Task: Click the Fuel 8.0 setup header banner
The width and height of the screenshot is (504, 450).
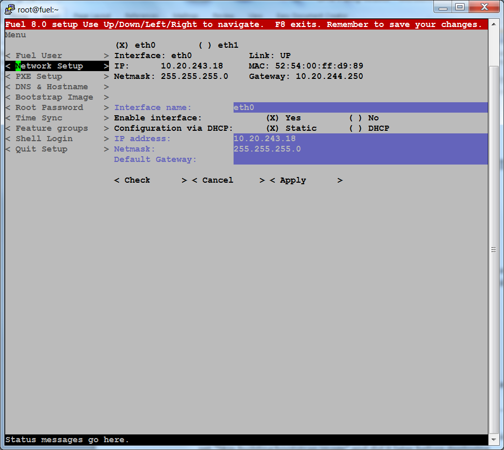Action: 247,24
